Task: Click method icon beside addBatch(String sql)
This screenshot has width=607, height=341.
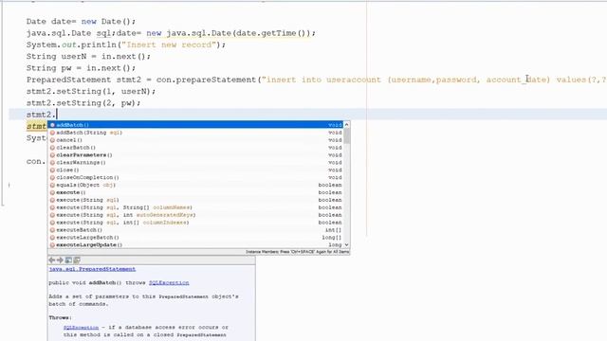Action: coord(53,133)
